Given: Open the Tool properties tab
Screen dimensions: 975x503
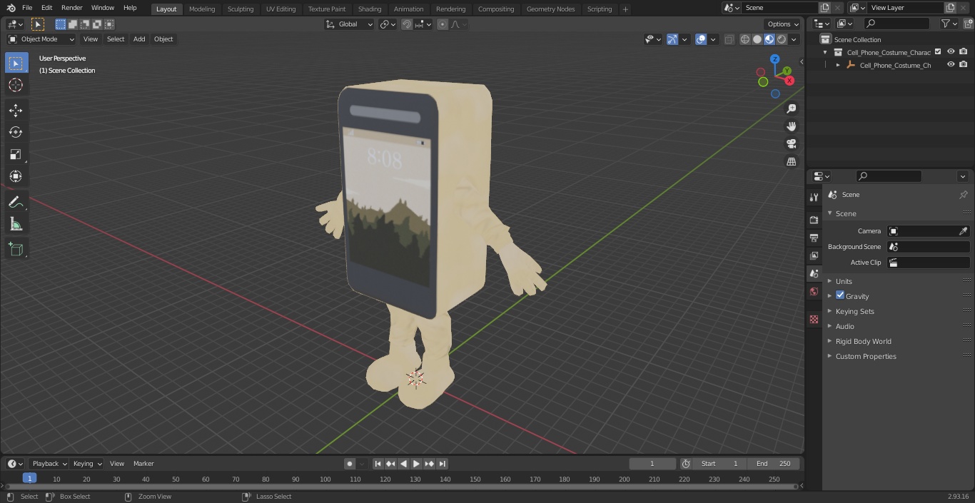Looking at the screenshot, I should point(814,198).
